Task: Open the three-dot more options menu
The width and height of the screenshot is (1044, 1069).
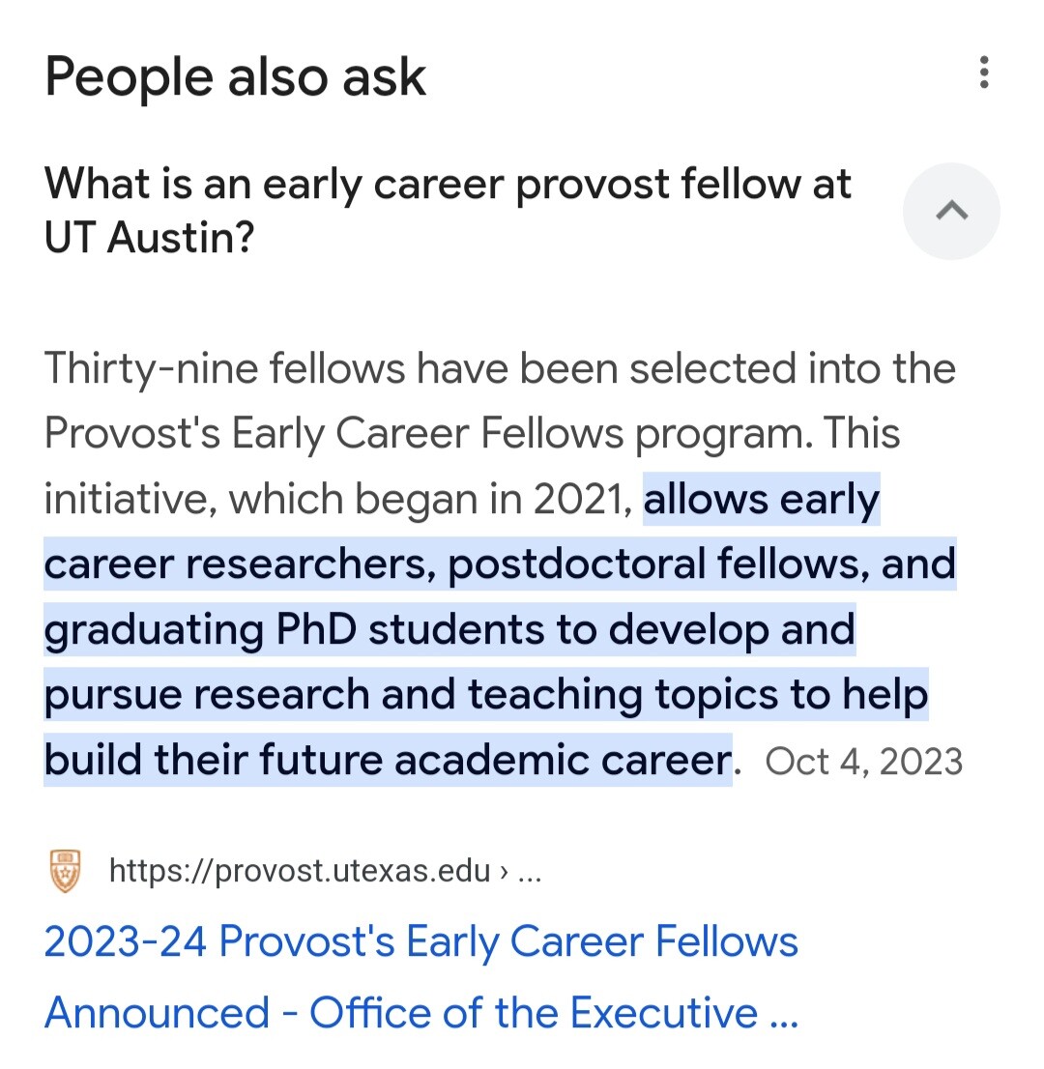Action: (983, 72)
